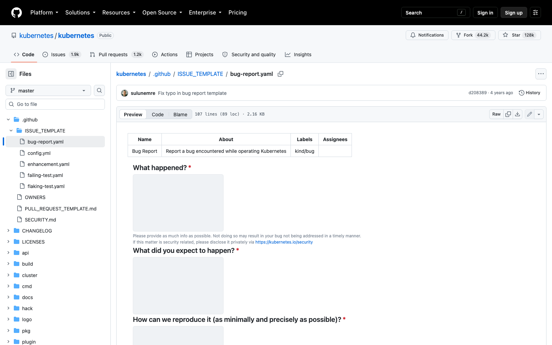Switch file view to Code
The image size is (552, 345).
tap(158, 115)
